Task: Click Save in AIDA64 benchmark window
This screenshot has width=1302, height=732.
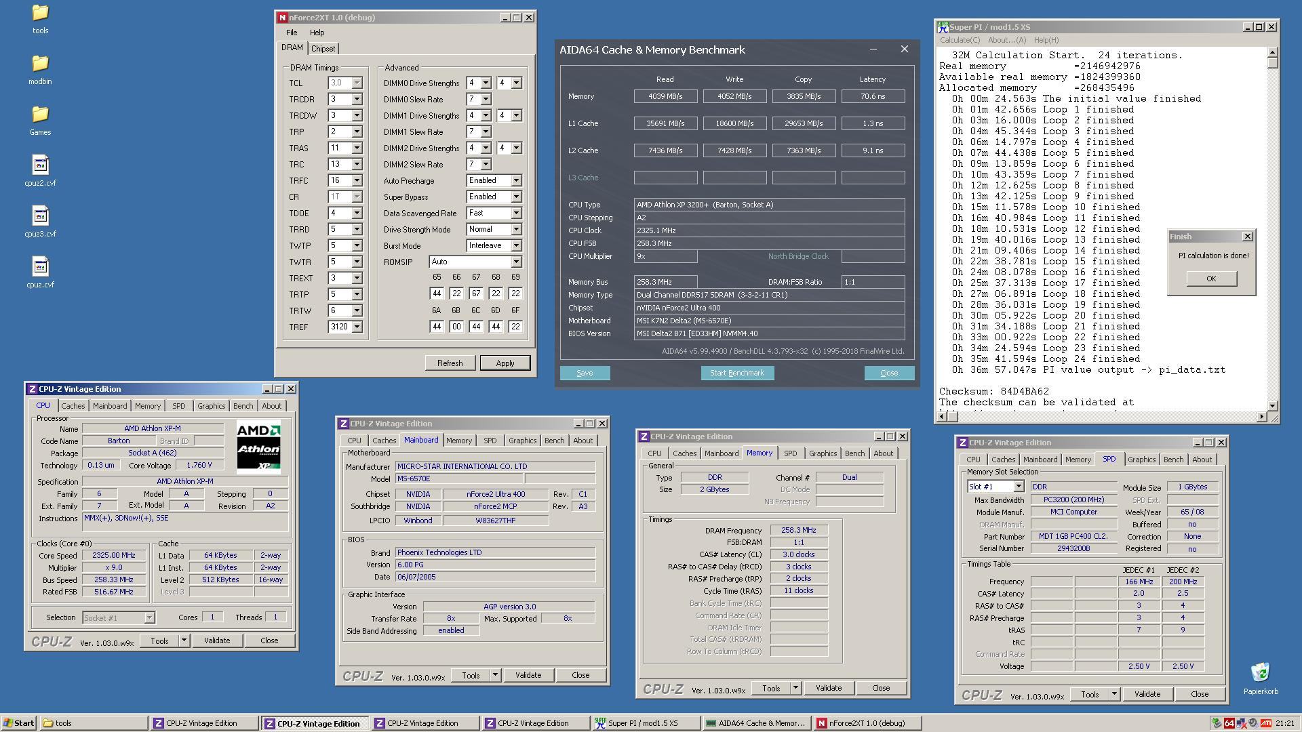Action: pyautogui.click(x=585, y=373)
